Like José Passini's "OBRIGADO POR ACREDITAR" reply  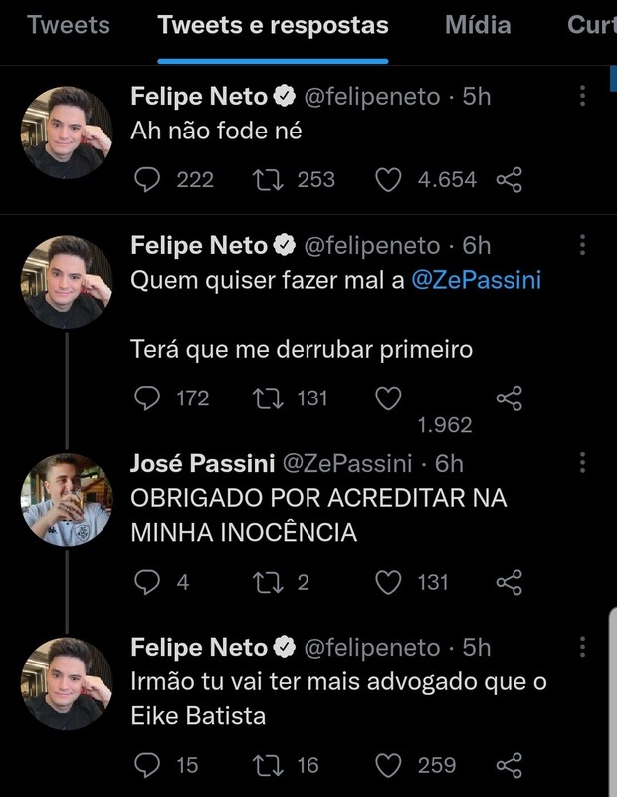(390, 581)
